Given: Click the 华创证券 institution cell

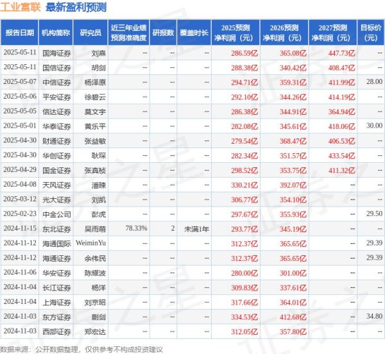Looking at the screenshot, I should pos(56,156).
